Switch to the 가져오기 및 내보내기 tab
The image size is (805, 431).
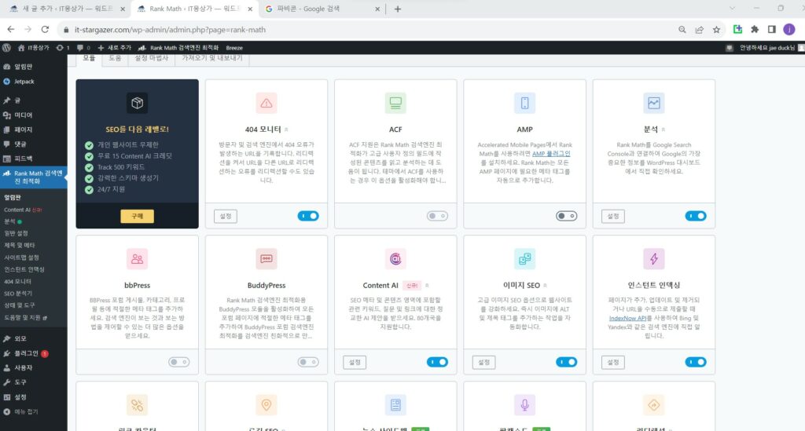[x=212, y=58]
